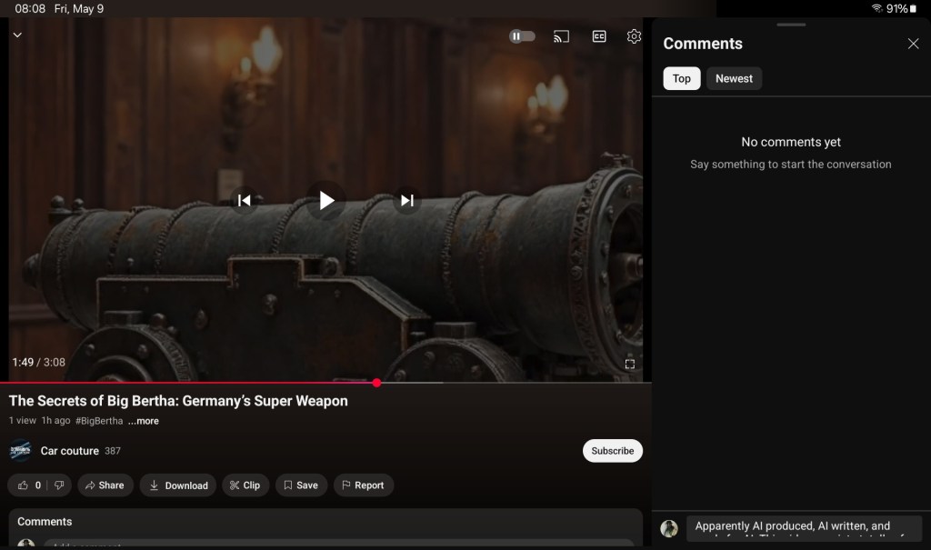Dislike the video with thumbs down
This screenshot has width=931, height=550.
(58, 485)
